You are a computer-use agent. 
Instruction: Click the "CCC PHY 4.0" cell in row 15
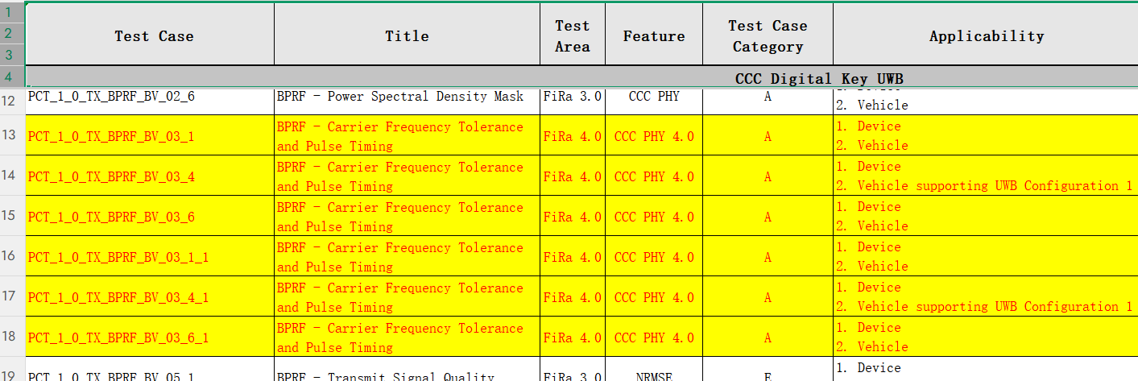click(654, 217)
